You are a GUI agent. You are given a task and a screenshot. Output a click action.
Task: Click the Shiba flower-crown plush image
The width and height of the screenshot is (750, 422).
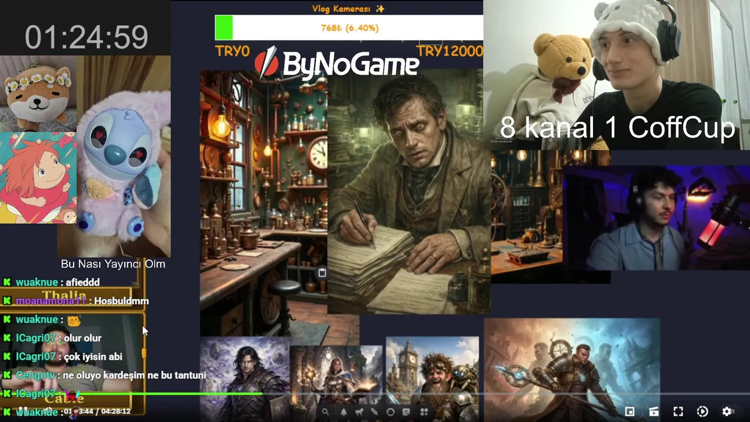[38, 94]
